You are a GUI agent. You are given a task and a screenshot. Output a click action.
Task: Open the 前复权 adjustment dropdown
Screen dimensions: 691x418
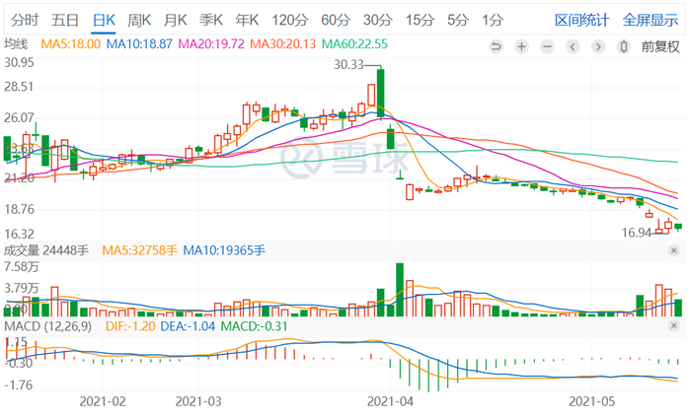(660, 46)
